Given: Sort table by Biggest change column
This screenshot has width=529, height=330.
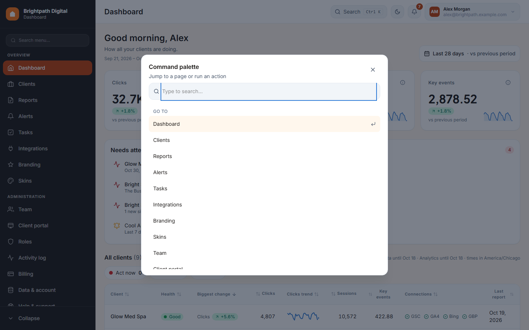Looking at the screenshot, I should (x=217, y=294).
